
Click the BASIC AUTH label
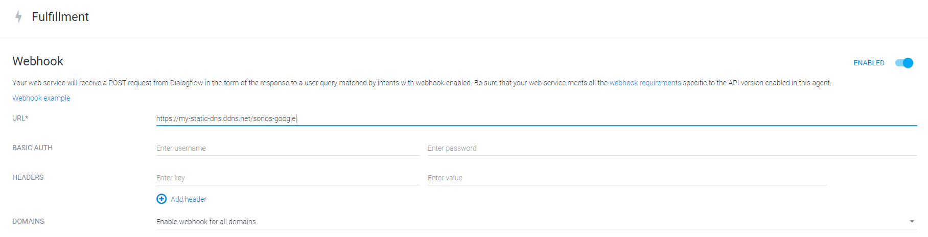click(x=32, y=148)
